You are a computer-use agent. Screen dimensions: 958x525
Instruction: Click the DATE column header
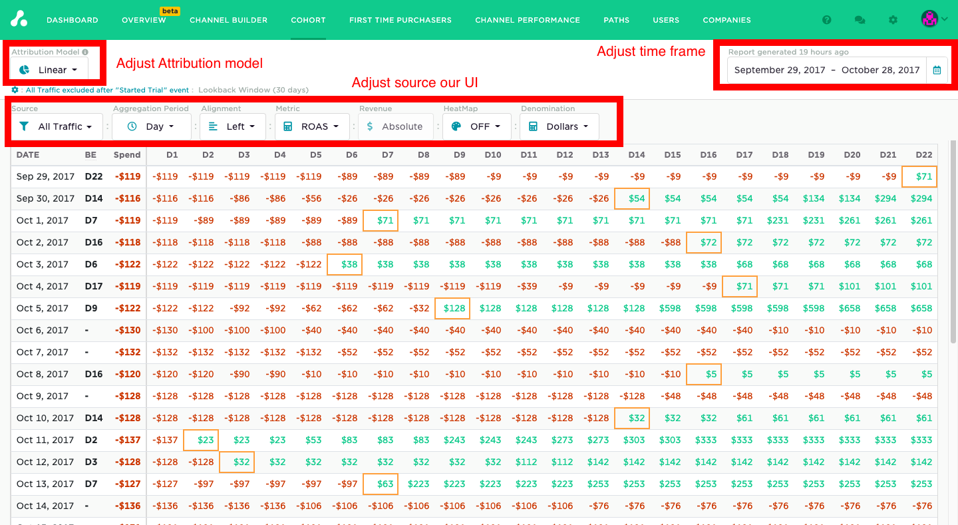[x=28, y=155]
